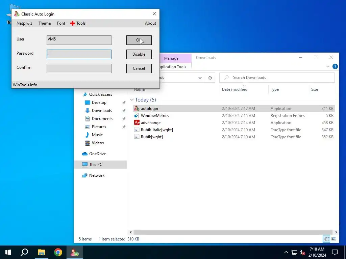Open Explorer help question mark

click(335, 66)
